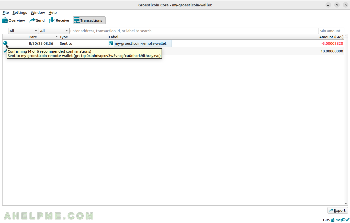Focus the Min amount field
Image resolution: width=350 pixels, height=223 pixels.
coord(331,31)
